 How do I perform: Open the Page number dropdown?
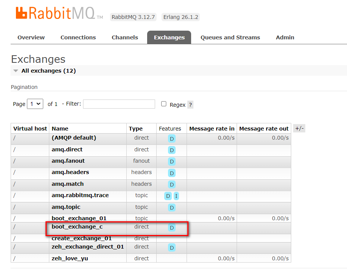click(35, 104)
